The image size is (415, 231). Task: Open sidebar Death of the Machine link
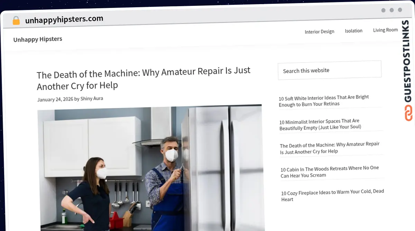[x=330, y=148]
